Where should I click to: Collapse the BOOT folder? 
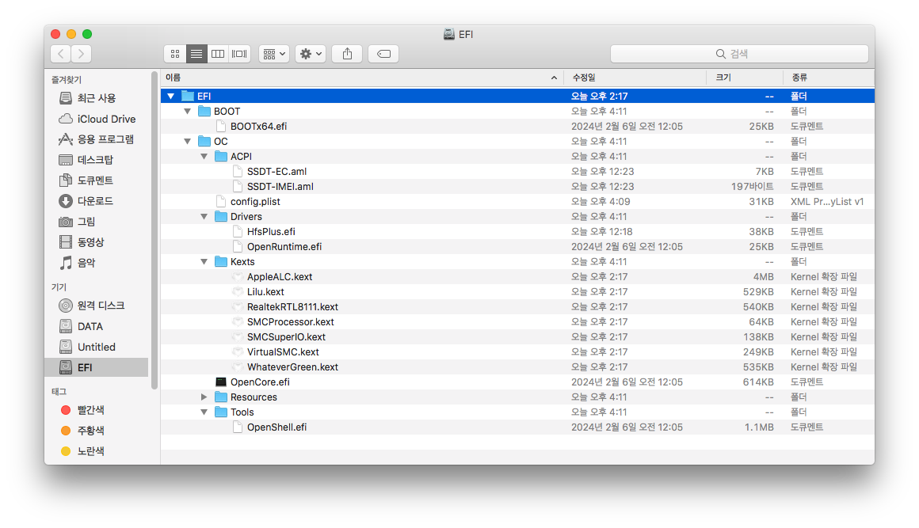(x=188, y=111)
